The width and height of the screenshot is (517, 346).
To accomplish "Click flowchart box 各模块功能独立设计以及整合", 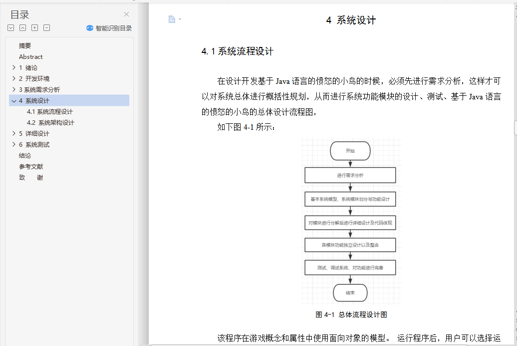I will [x=350, y=245].
